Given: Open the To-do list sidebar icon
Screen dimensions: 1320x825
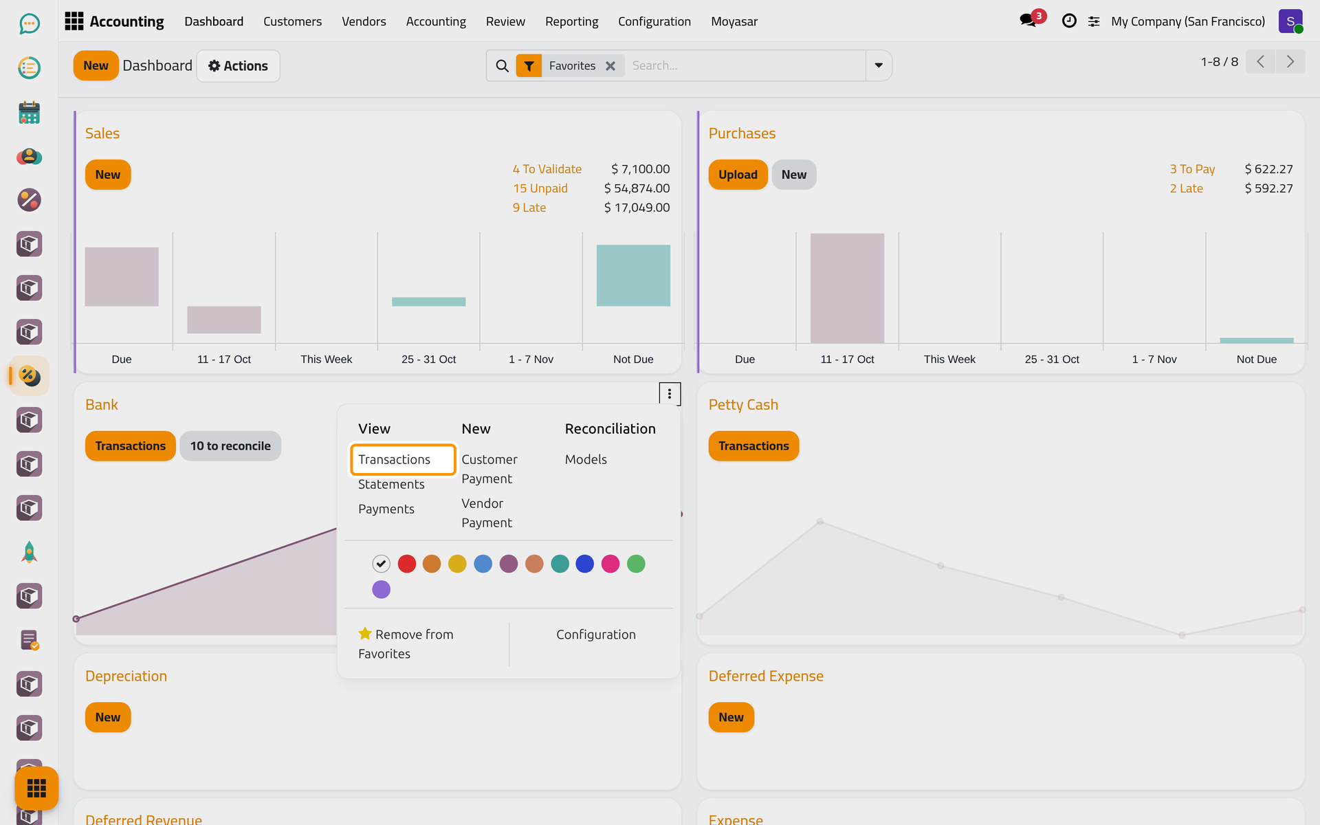Looking at the screenshot, I should pos(29,68).
